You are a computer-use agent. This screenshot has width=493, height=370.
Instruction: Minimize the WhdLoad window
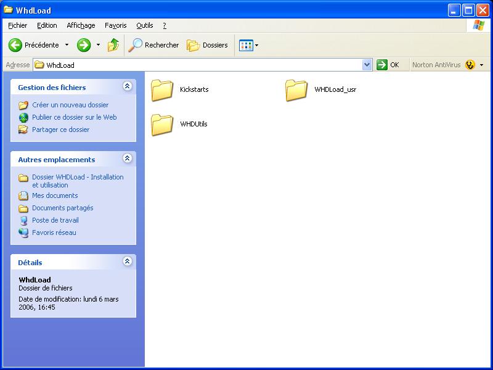coord(454,10)
